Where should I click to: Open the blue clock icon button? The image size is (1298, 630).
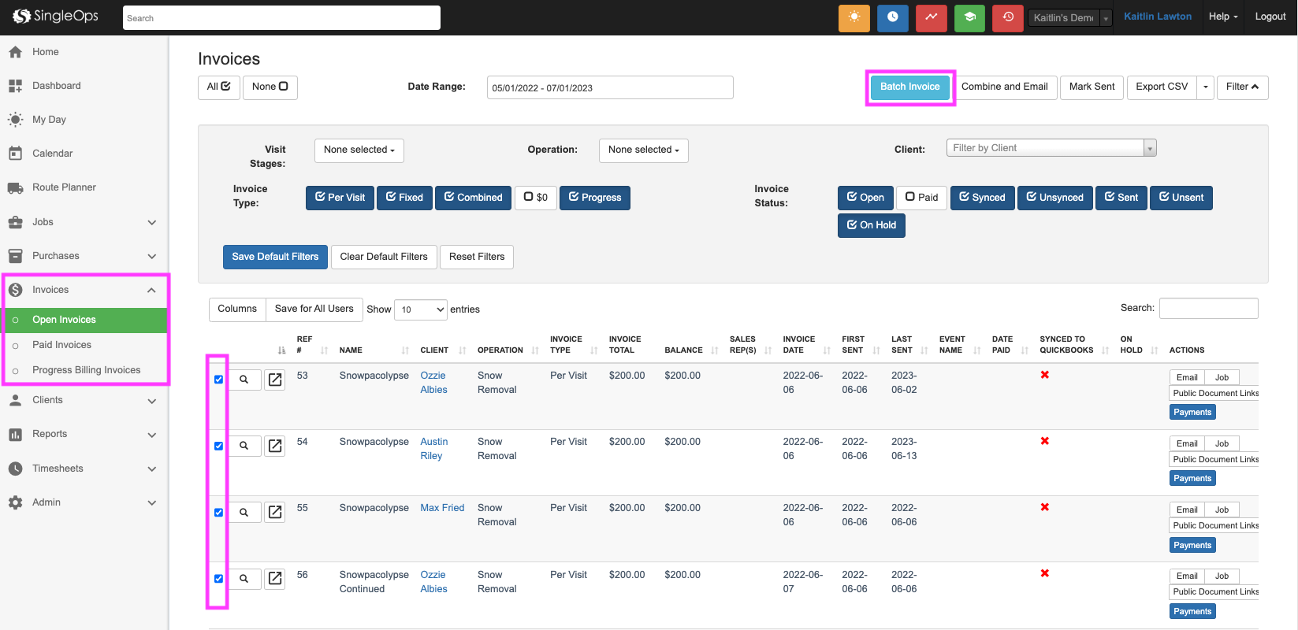click(892, 17)
